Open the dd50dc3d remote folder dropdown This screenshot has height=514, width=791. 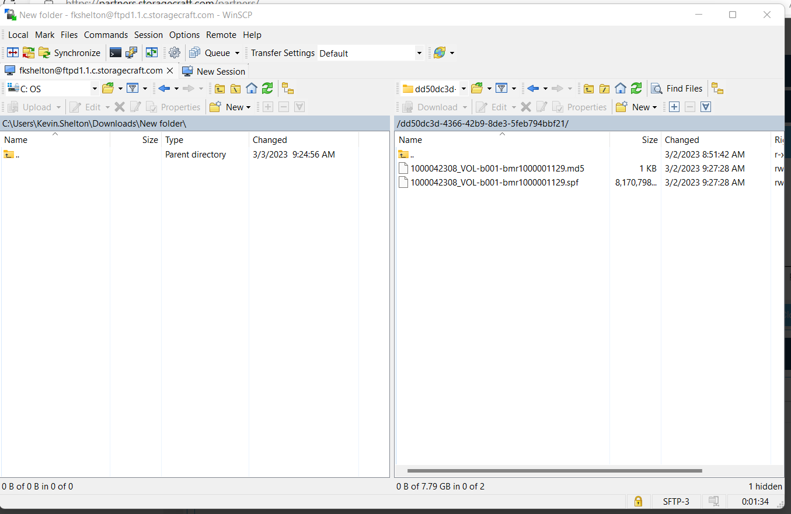coord(432,88)
